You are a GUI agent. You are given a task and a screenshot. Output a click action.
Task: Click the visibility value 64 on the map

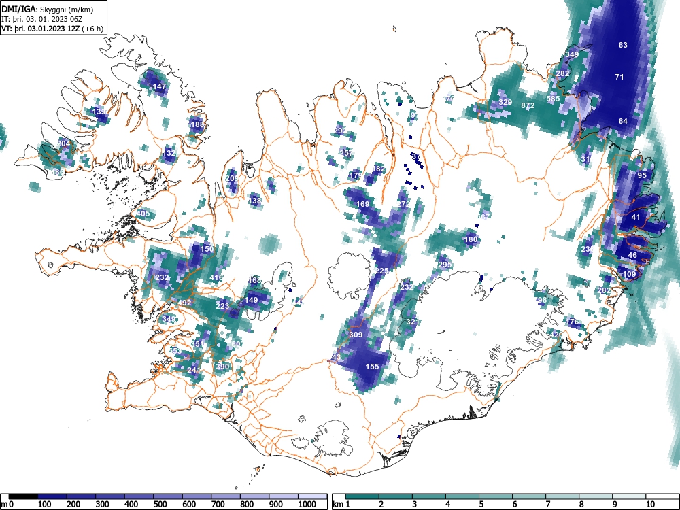pos(623,121)
